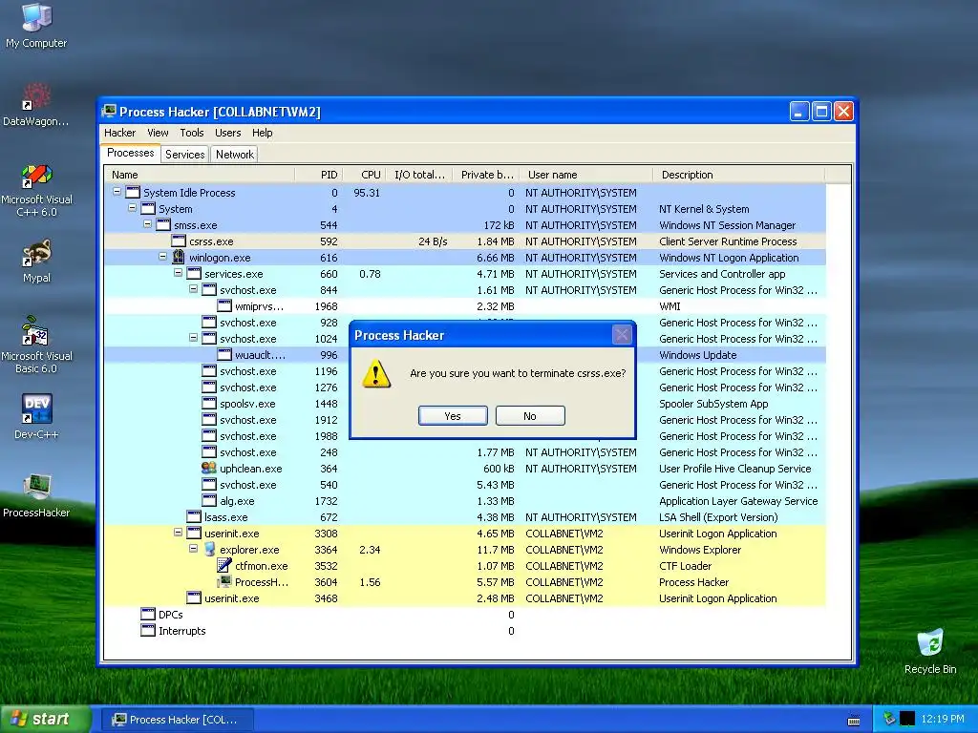Click Process Hacker title bar app icon

(109, 111)
